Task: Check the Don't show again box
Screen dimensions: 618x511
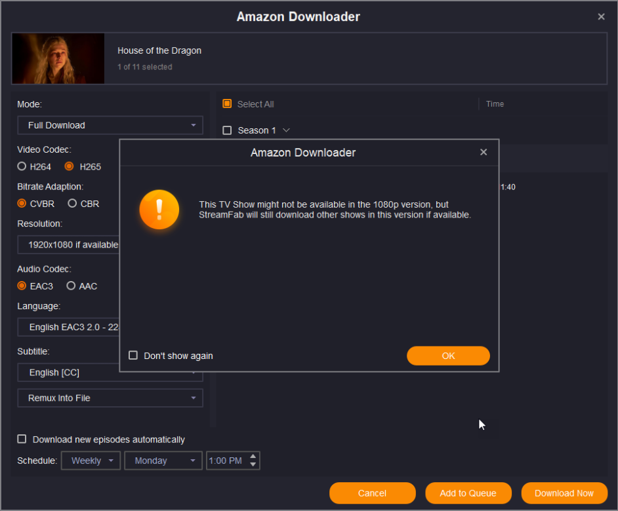Action: tap(133, 356)
